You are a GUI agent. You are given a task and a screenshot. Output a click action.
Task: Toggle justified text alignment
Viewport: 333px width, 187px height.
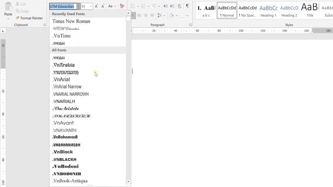(x=152, y=15)
